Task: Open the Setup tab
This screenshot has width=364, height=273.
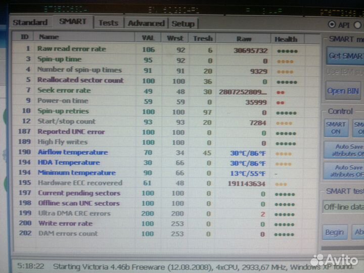Action: [183, 23]
